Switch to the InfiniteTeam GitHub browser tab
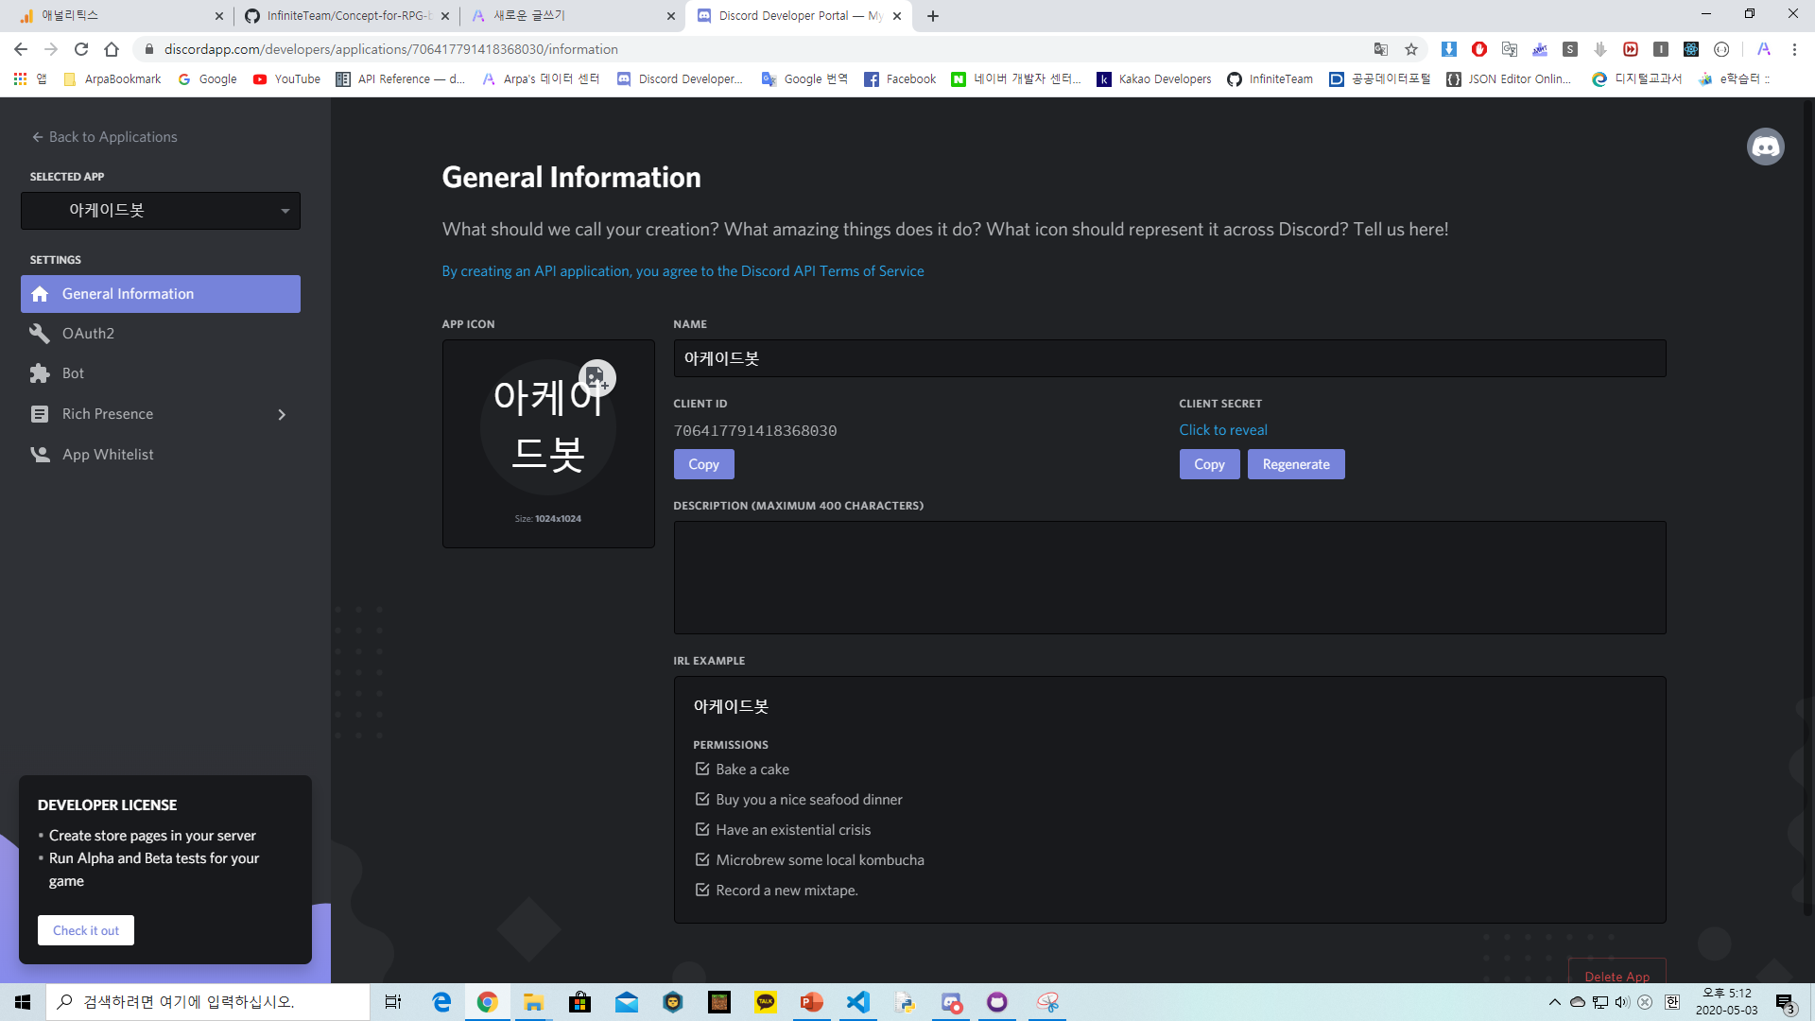 (348, 16)
